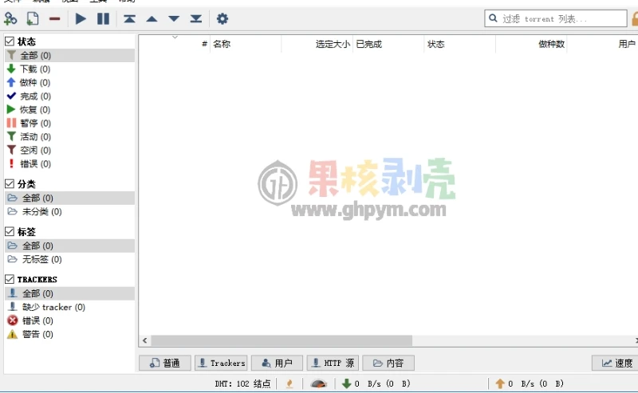Select the 未分类 (0) category
Image resolution: width=638 pixels, height=393 pixels.
click(x=69, y=211)
